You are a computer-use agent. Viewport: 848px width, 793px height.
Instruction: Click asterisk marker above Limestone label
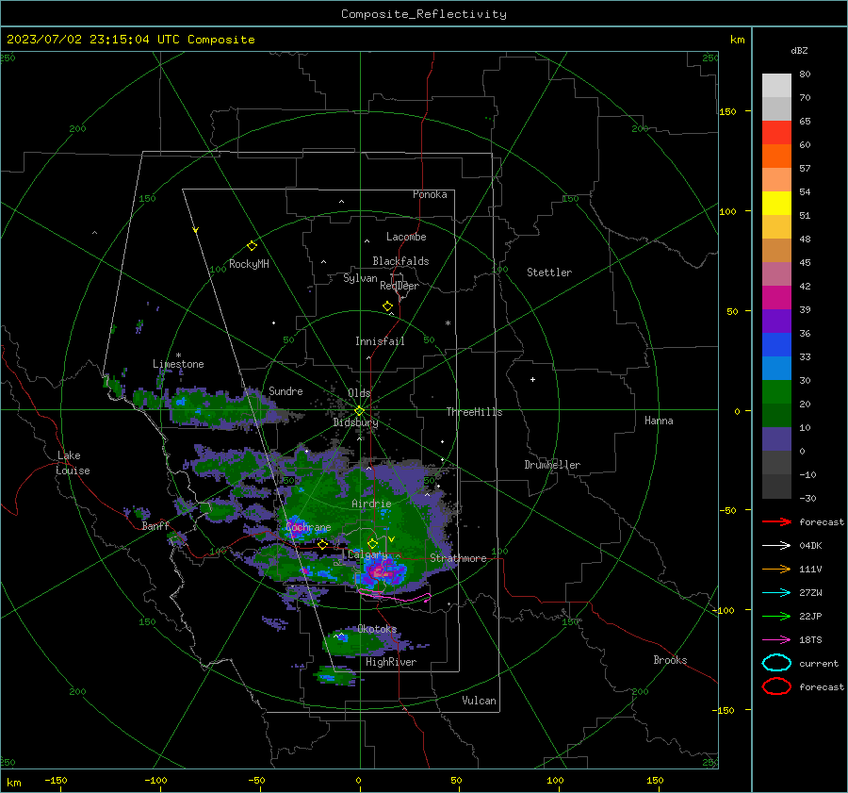(x=178, y=355)
